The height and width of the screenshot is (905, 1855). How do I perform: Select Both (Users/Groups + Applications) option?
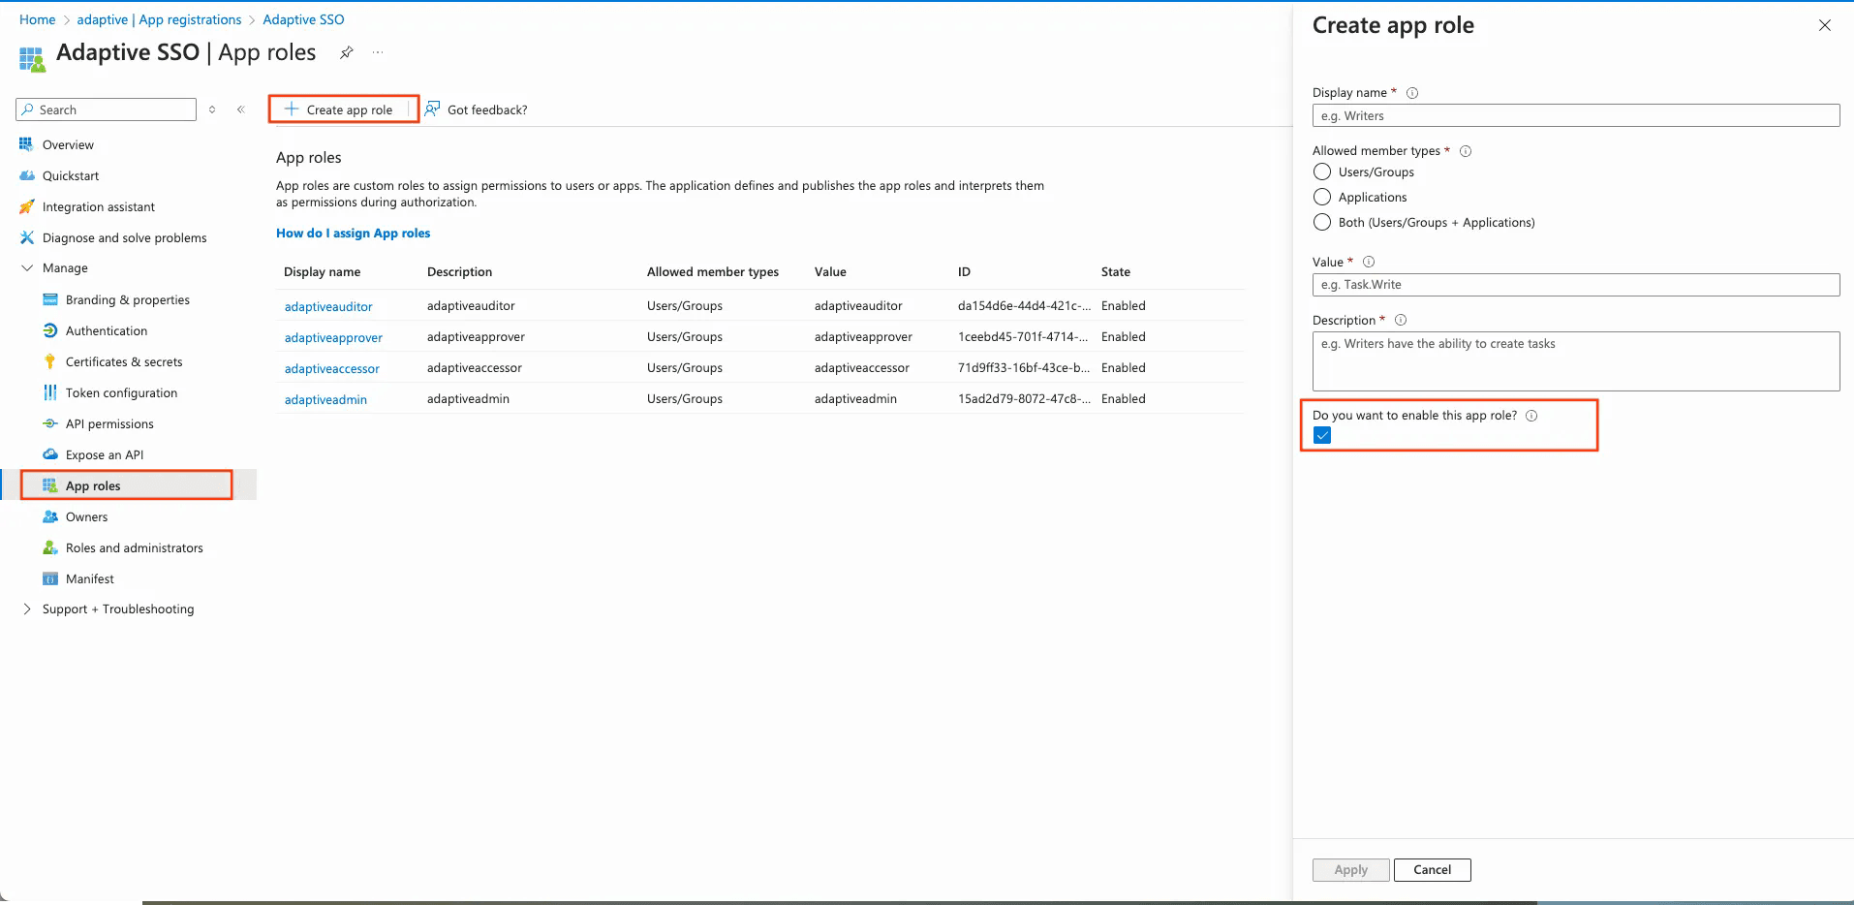pos(1322,222)
